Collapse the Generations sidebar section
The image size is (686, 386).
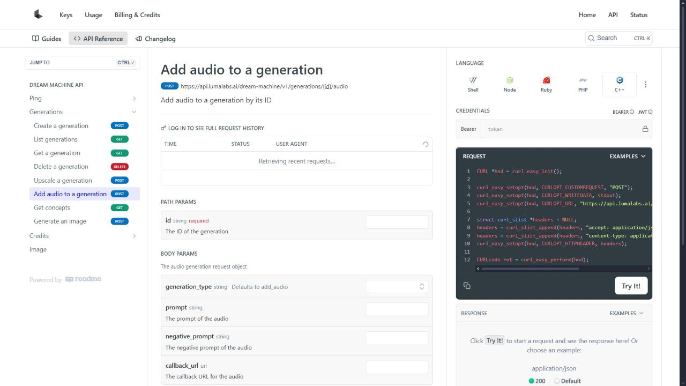134,112
